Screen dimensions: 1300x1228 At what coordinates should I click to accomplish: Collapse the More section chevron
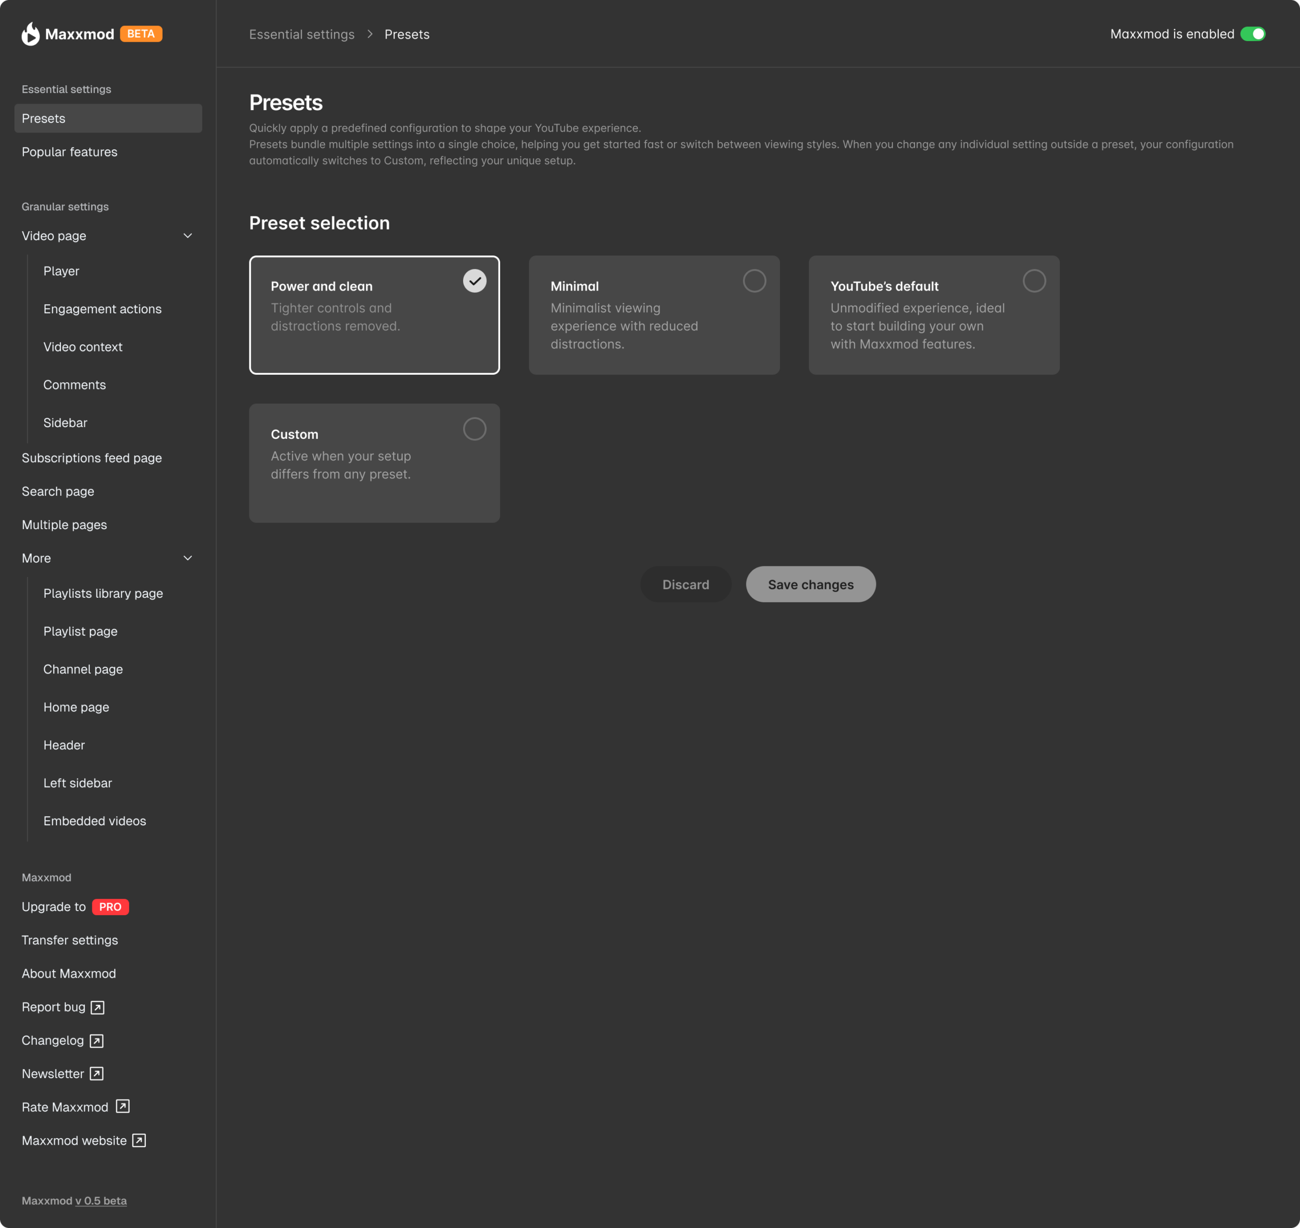coord(188,558)
